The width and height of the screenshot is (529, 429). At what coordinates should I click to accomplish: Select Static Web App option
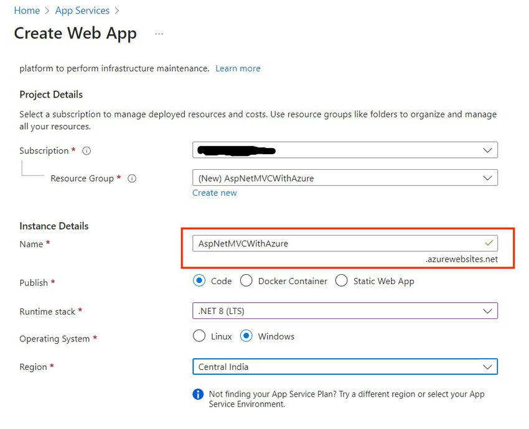(341, 281)
